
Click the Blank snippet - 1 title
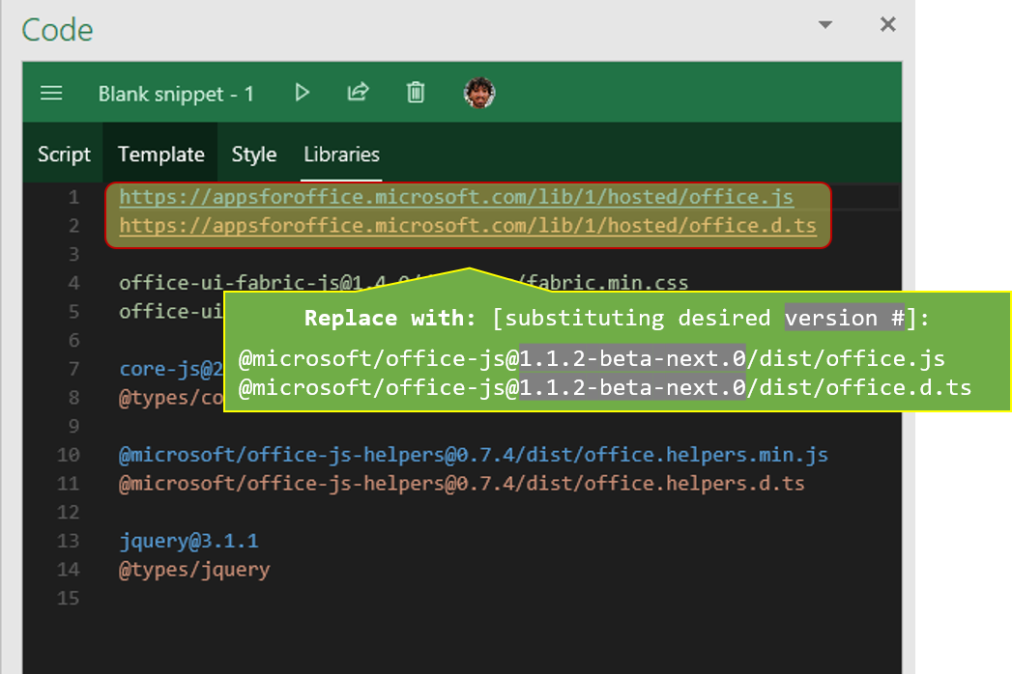coord(176,95)
